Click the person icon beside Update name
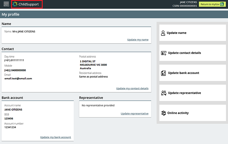This screenshot has height=144, width=228. [x=163, y=33]
